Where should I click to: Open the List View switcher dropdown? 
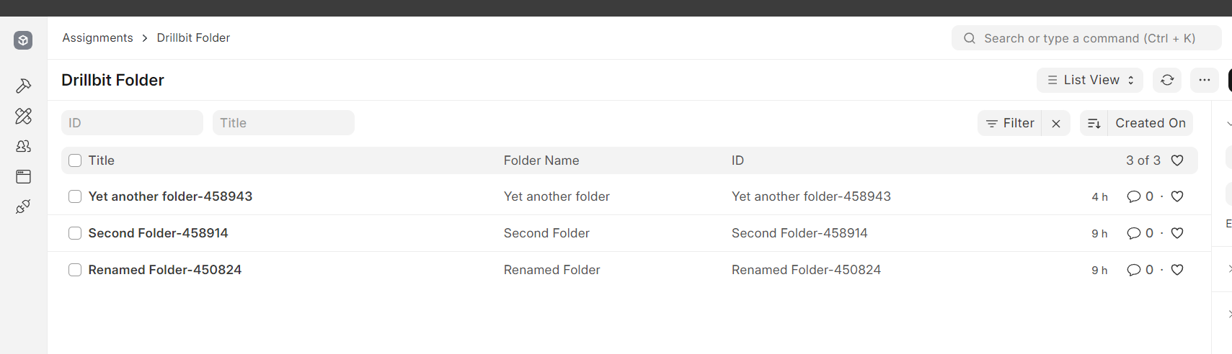(x=1089, y=80)
